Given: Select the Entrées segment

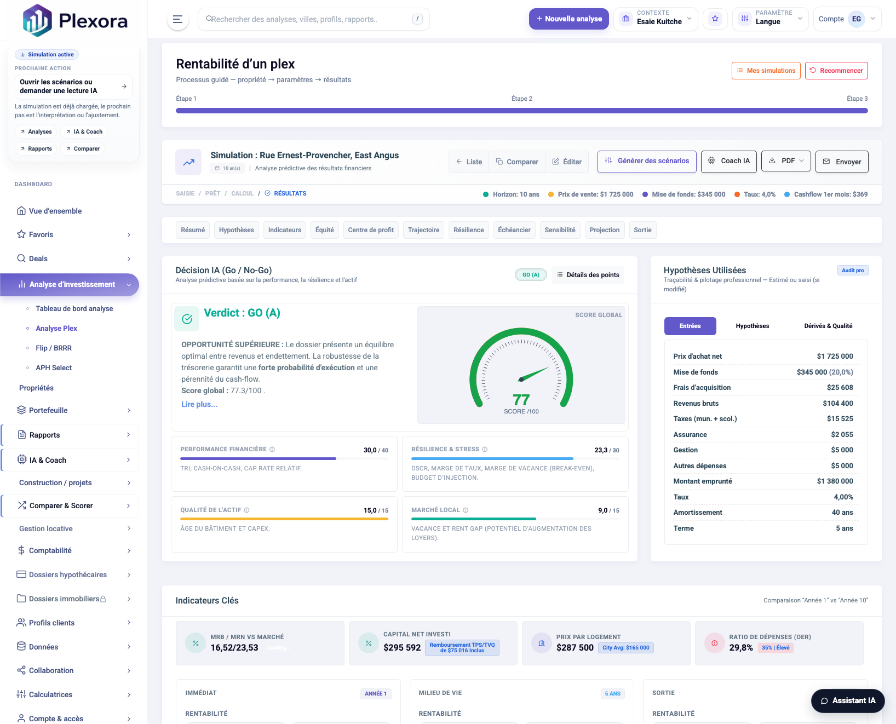Looking at the screenshot, I should click(x=690, y=326).
